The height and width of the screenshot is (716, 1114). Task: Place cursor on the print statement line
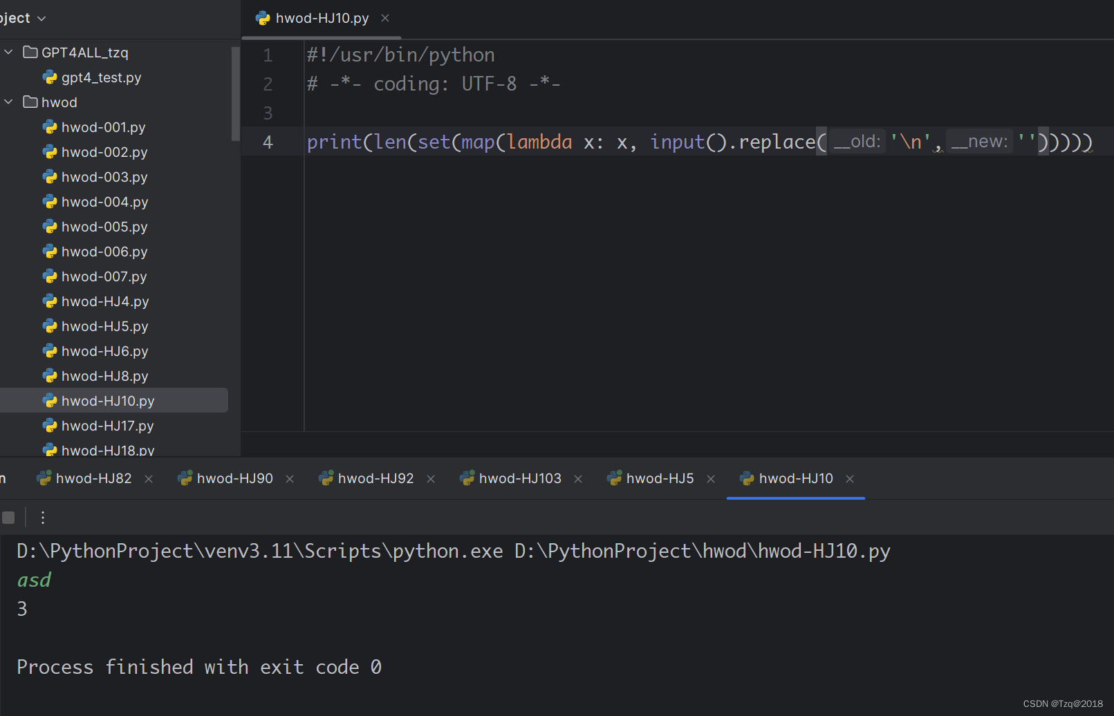click(700, 142)
